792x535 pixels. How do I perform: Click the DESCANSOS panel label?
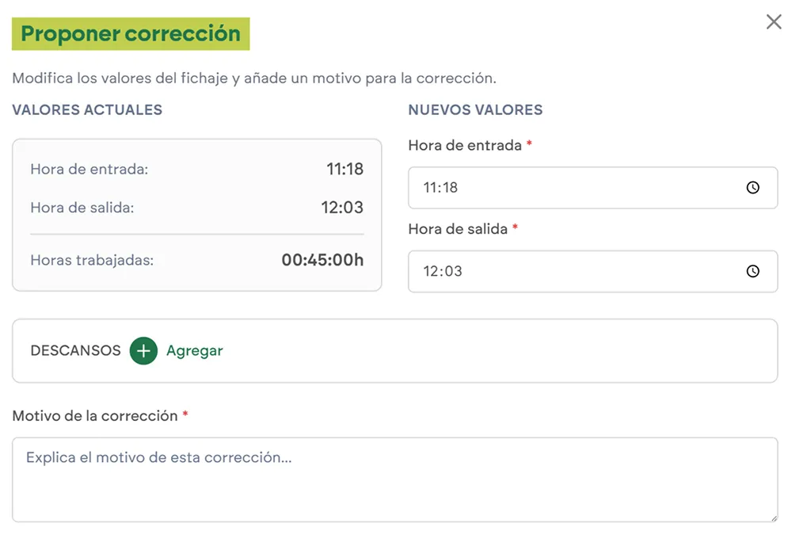(x=74, y=350)
